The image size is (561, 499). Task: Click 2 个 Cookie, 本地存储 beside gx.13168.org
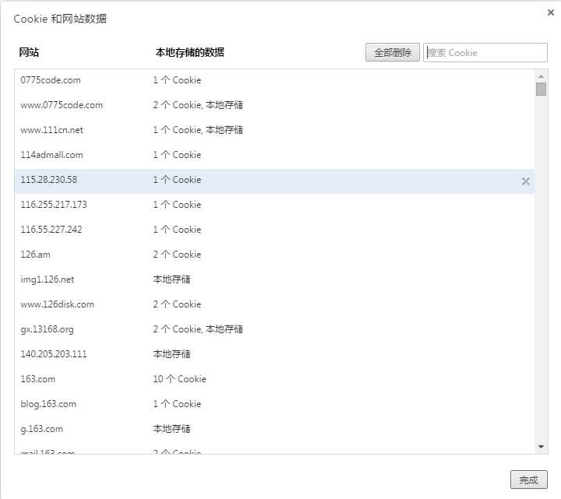(198, 329)
